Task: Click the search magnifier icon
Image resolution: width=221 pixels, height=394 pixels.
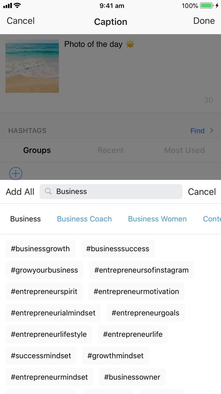Action: [48, 191]
